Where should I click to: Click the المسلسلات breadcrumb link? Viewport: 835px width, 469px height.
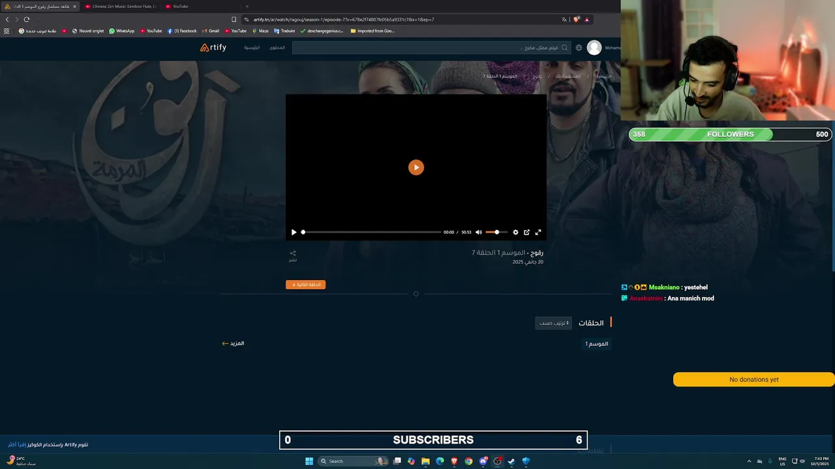pyautogui.click(x=568, y=76)
